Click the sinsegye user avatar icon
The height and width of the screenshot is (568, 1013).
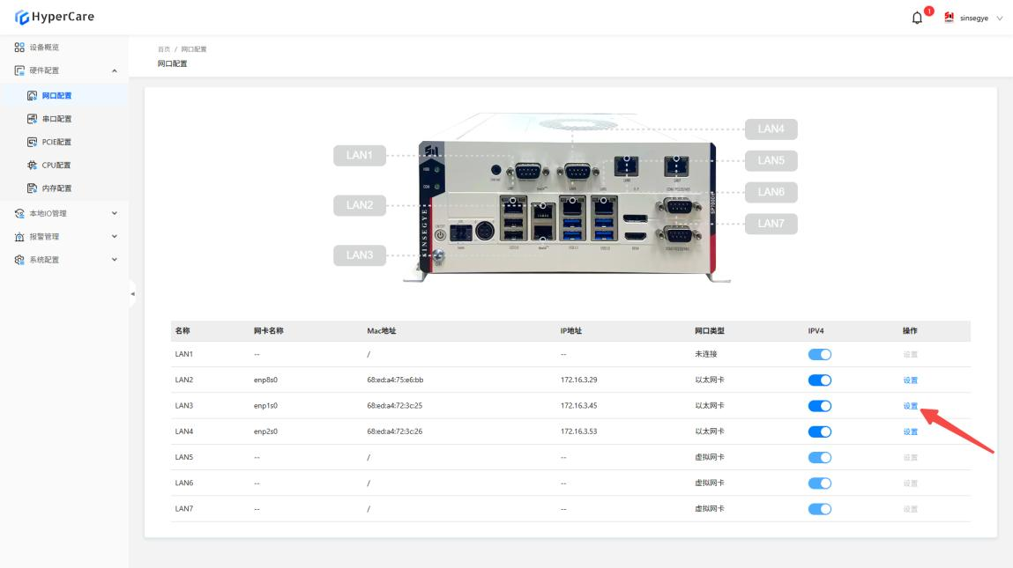pos(949,18)
